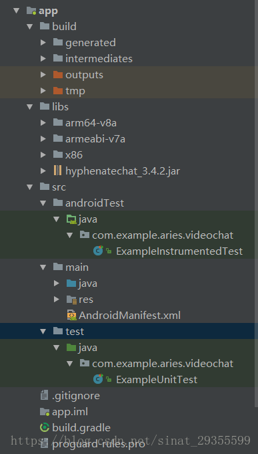258x454 pixels.
Task: Click the hyphenatechat jar archive icon
Action: click(x=58, y=171)
